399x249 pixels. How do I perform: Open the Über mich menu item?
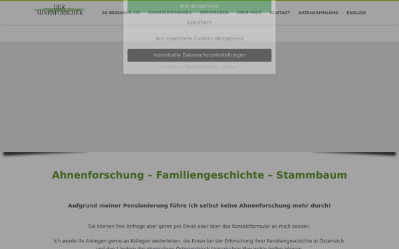[249, 13]
